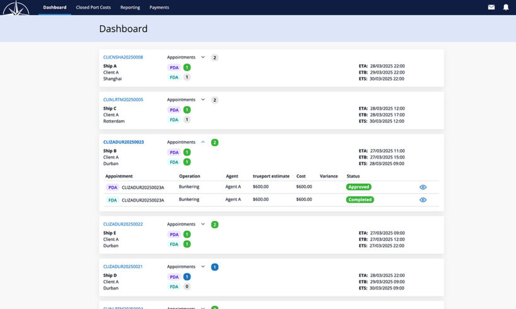The width and height of the screenshot is (516, 309).
Task: Go to the Payments tab
Action: 159,8
